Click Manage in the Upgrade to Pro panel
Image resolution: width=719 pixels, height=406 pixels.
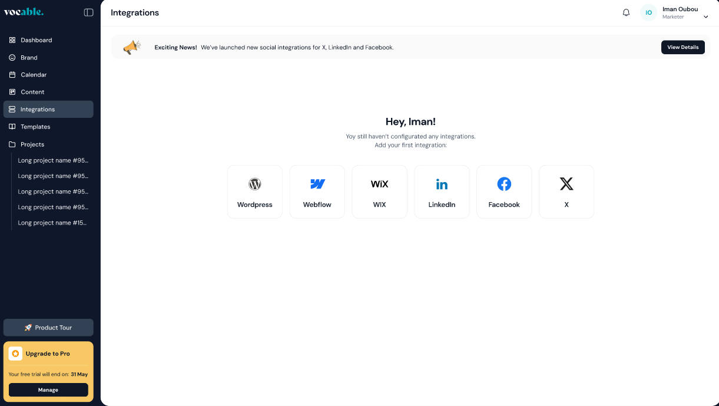(48, 390)
